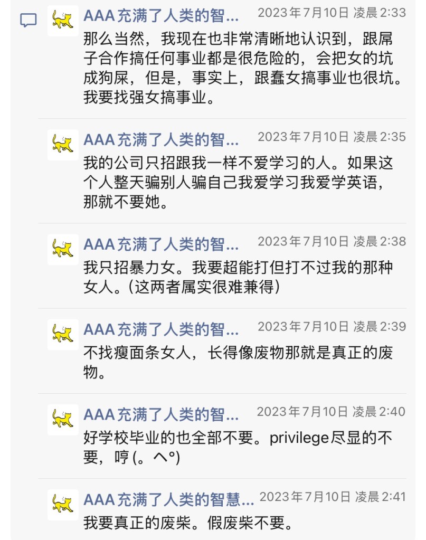
Task: Tap the 凌晨 2:40 timestamp
Action: point(332,412)
